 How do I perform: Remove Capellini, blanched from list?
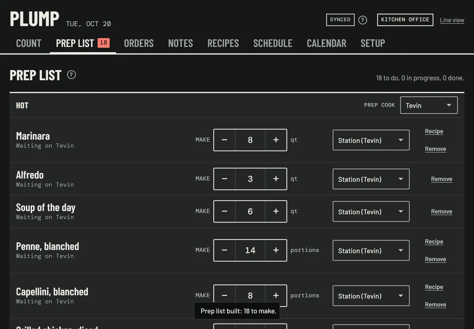[x=435, y=305]
